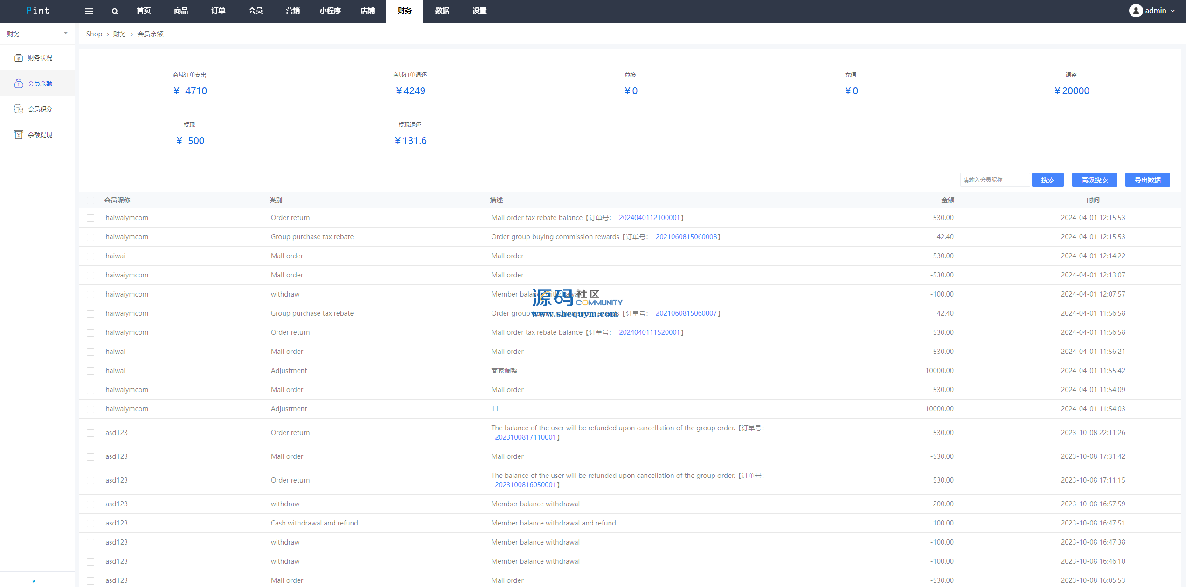Open the search magnifier icon
The width and height of the screenshot is (1186, 587).
coord(115,11)
